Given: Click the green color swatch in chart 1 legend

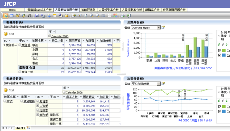Looking at the screenshot, I should [x=225, y=50].
